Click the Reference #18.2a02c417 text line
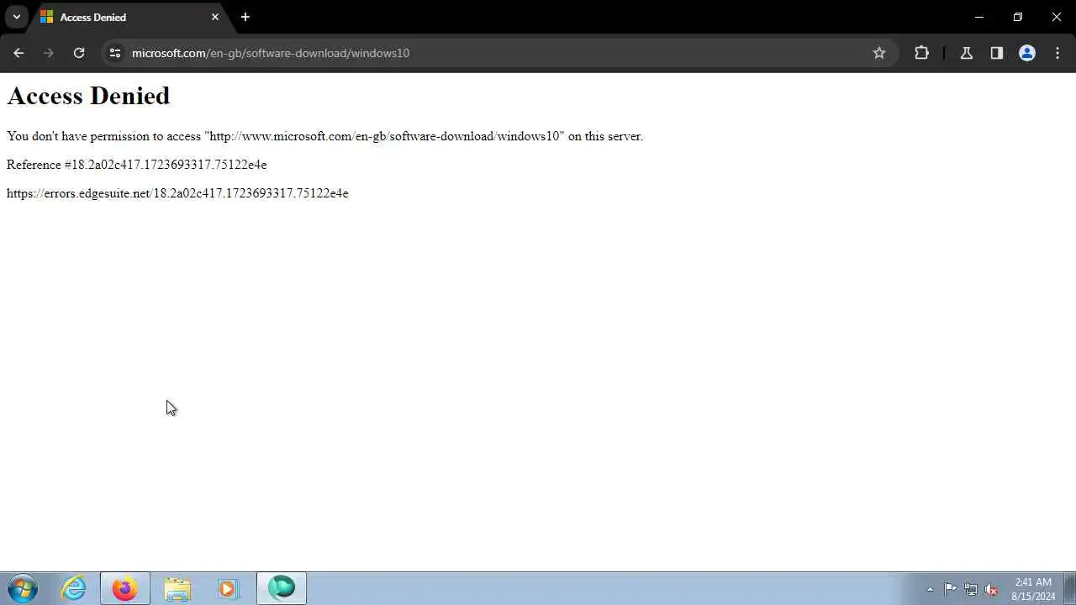1076x605 pixels. click(137, 165)
